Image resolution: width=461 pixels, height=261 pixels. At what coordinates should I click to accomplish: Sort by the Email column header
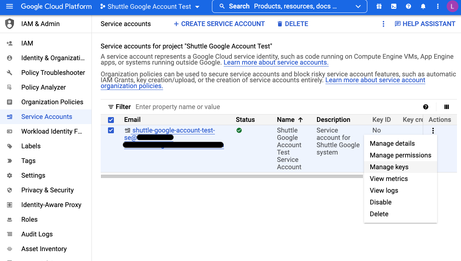pos(132,120)
